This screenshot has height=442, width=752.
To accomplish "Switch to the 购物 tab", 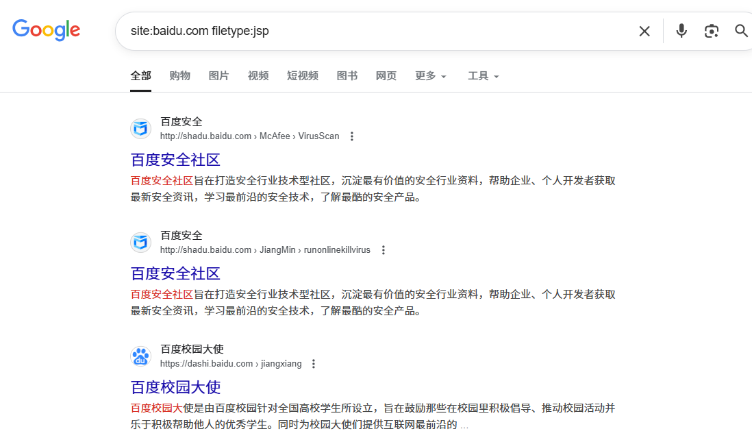I will coord(180,76).
